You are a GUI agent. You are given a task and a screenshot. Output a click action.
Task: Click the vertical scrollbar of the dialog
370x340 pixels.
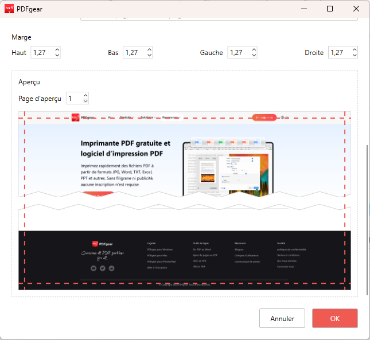367,219
